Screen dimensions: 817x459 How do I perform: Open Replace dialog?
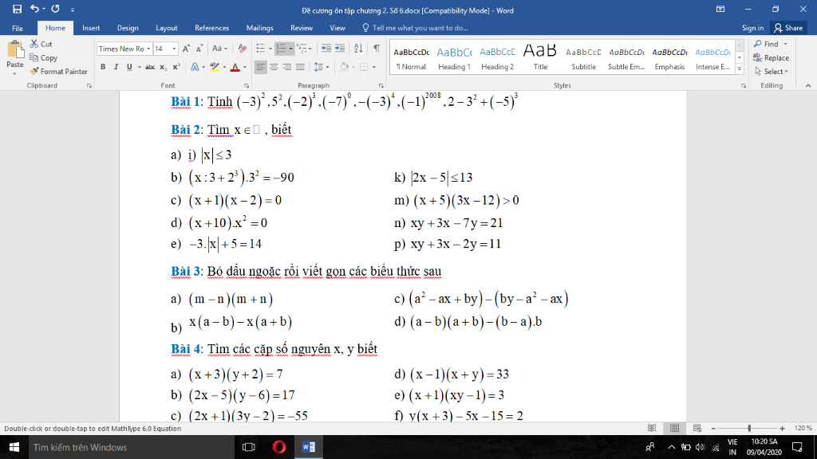(772, 57)
